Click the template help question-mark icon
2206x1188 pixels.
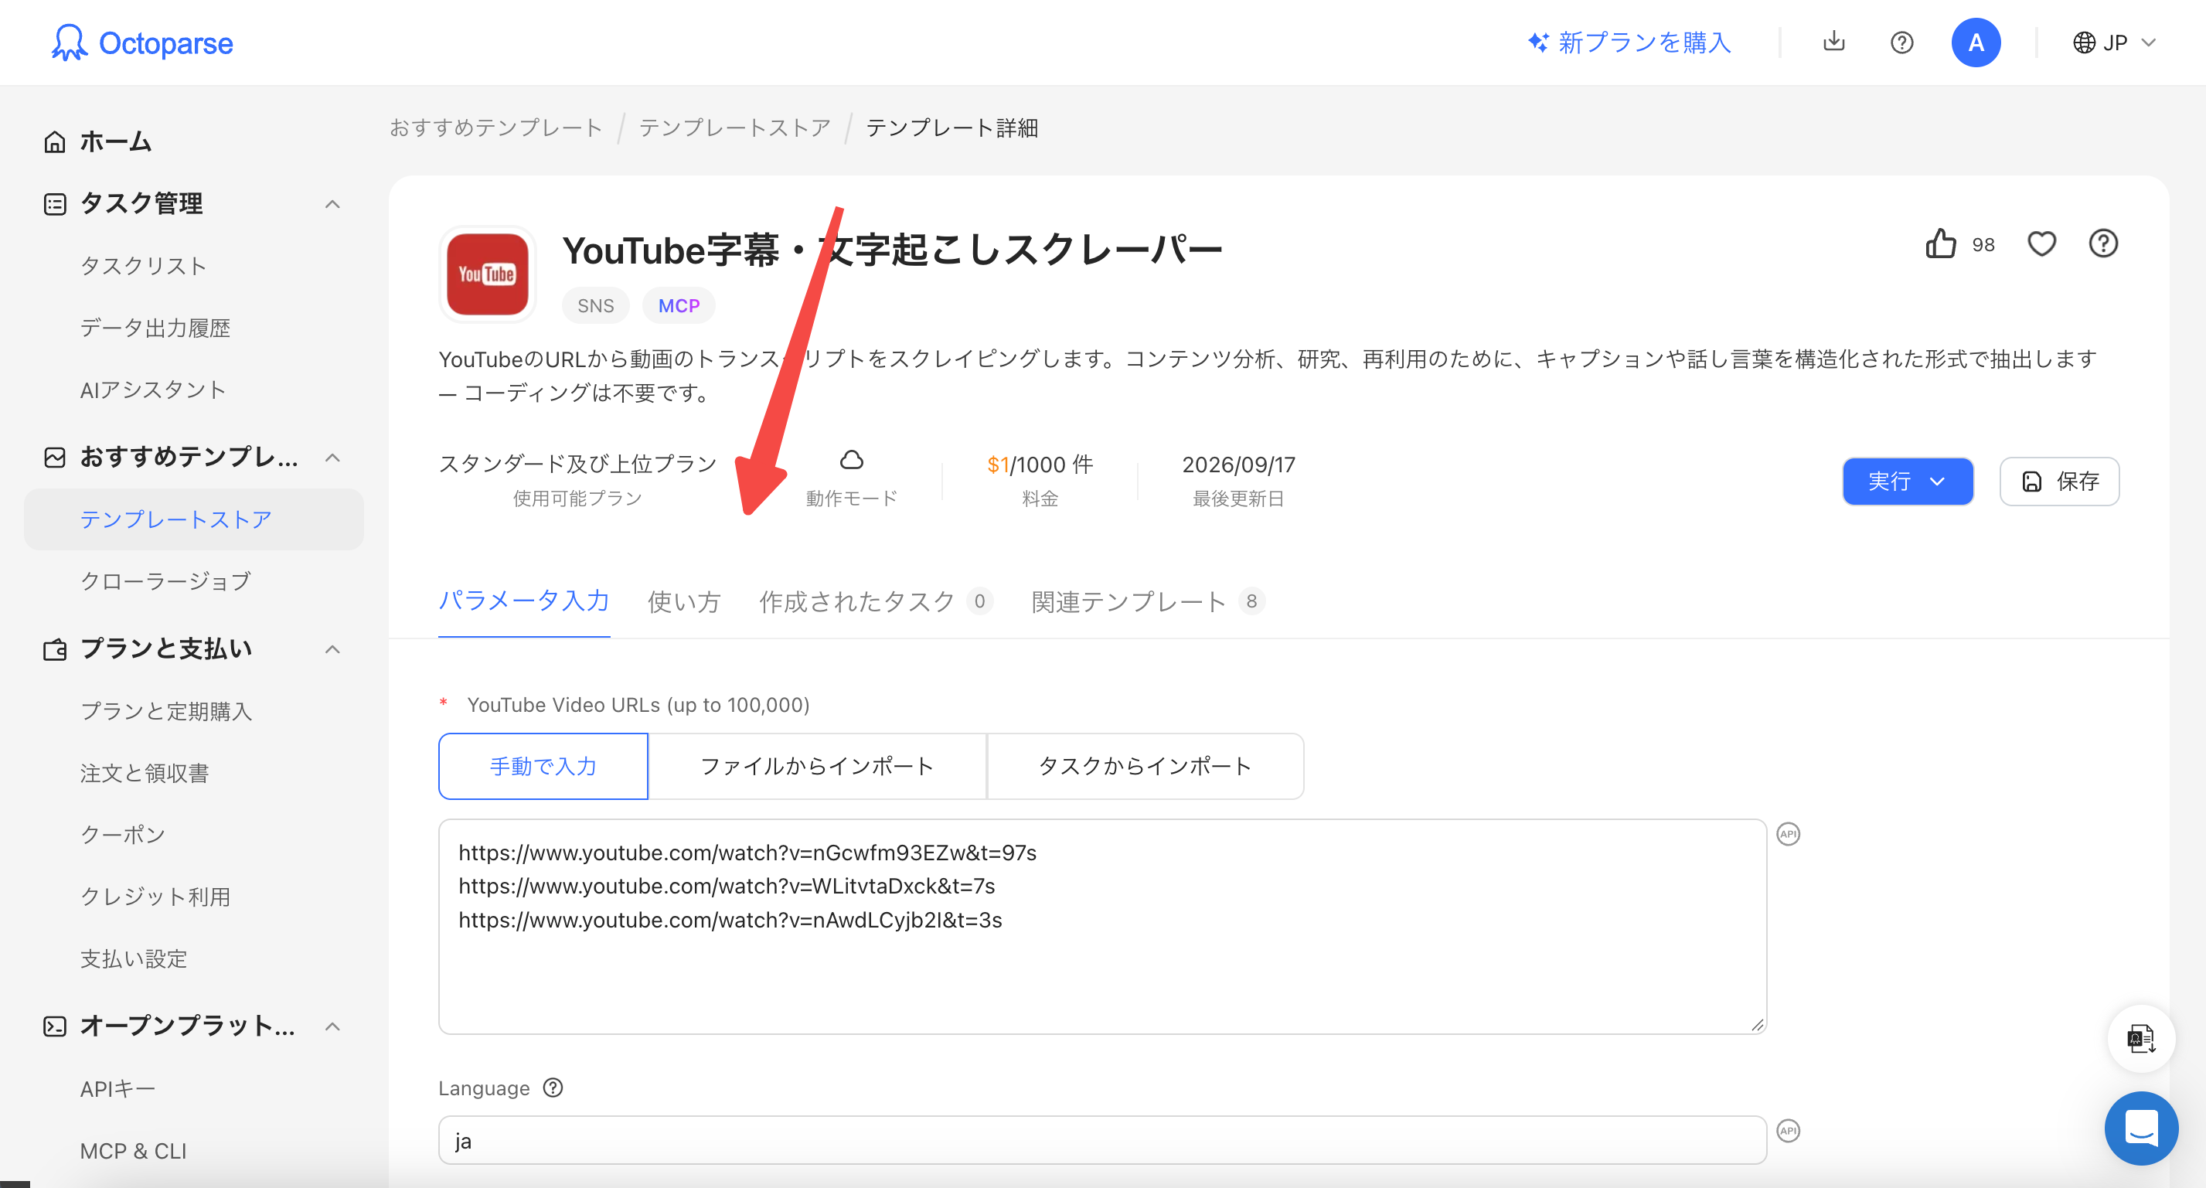[x=2103, y=244]
